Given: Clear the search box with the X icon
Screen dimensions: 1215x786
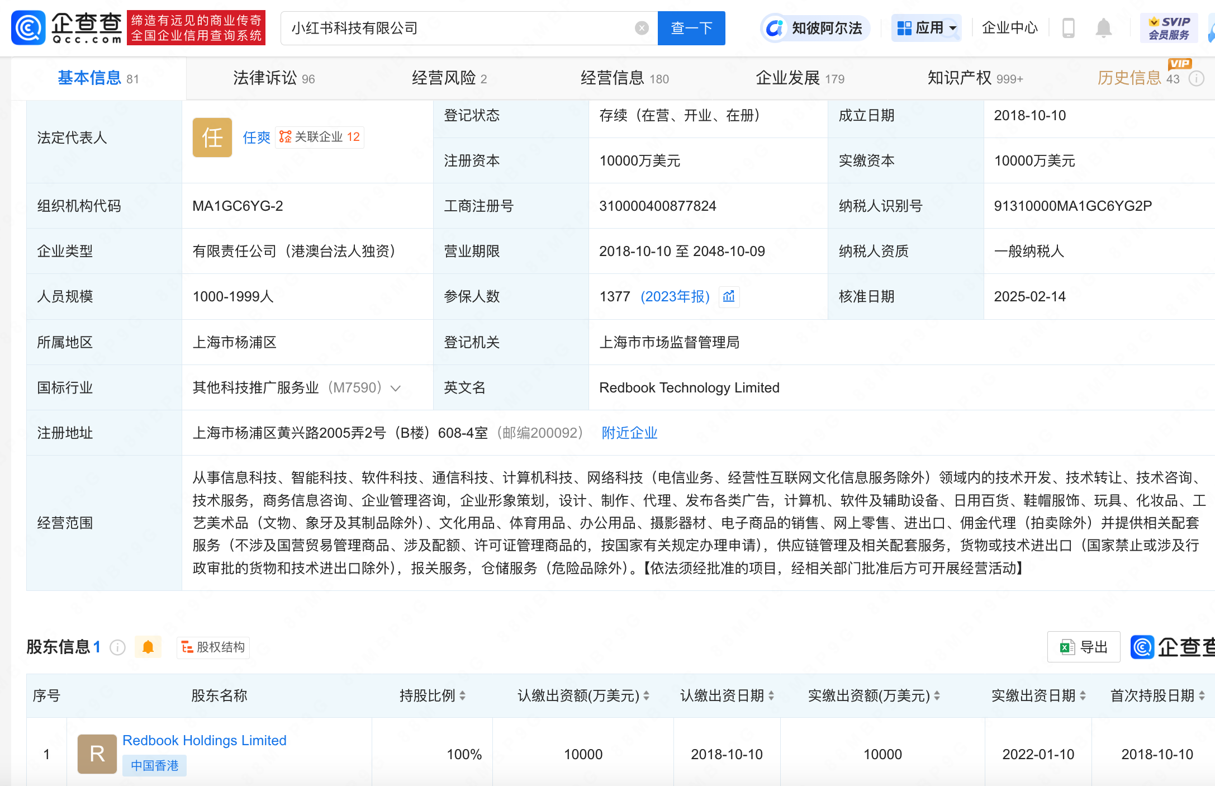Looking at the screenshot, I should [x=642, y=28].
